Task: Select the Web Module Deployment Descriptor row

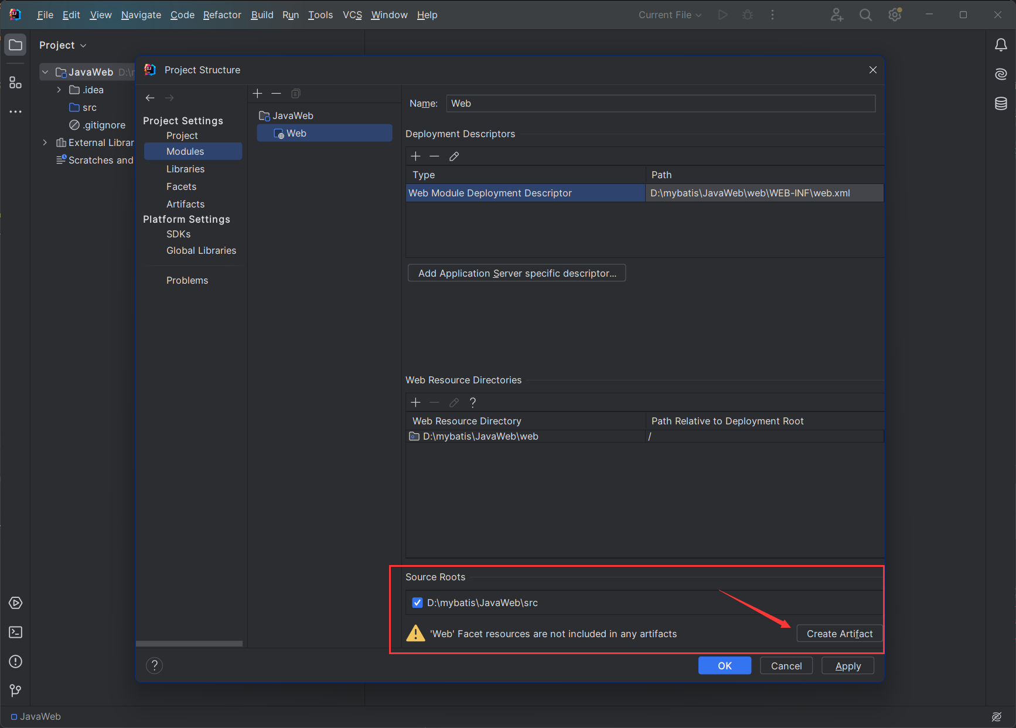Action: (525, 193)
